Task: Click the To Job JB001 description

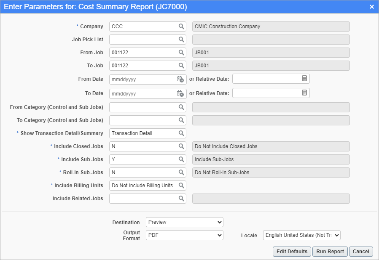Action: (271, 66)
